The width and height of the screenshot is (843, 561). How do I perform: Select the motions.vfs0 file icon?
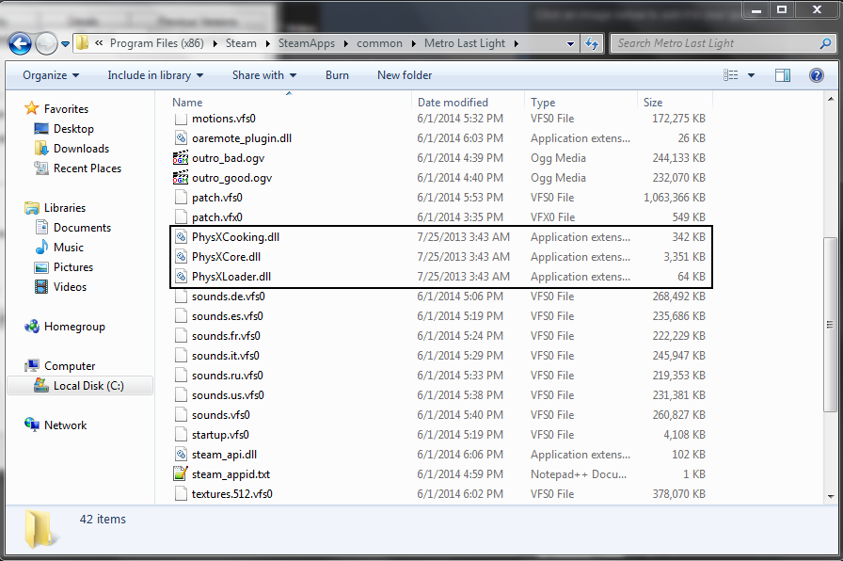tap(182, 119)
